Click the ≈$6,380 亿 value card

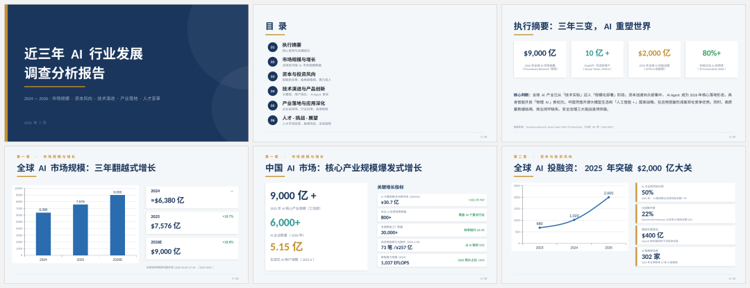click(x=192, y=197)
